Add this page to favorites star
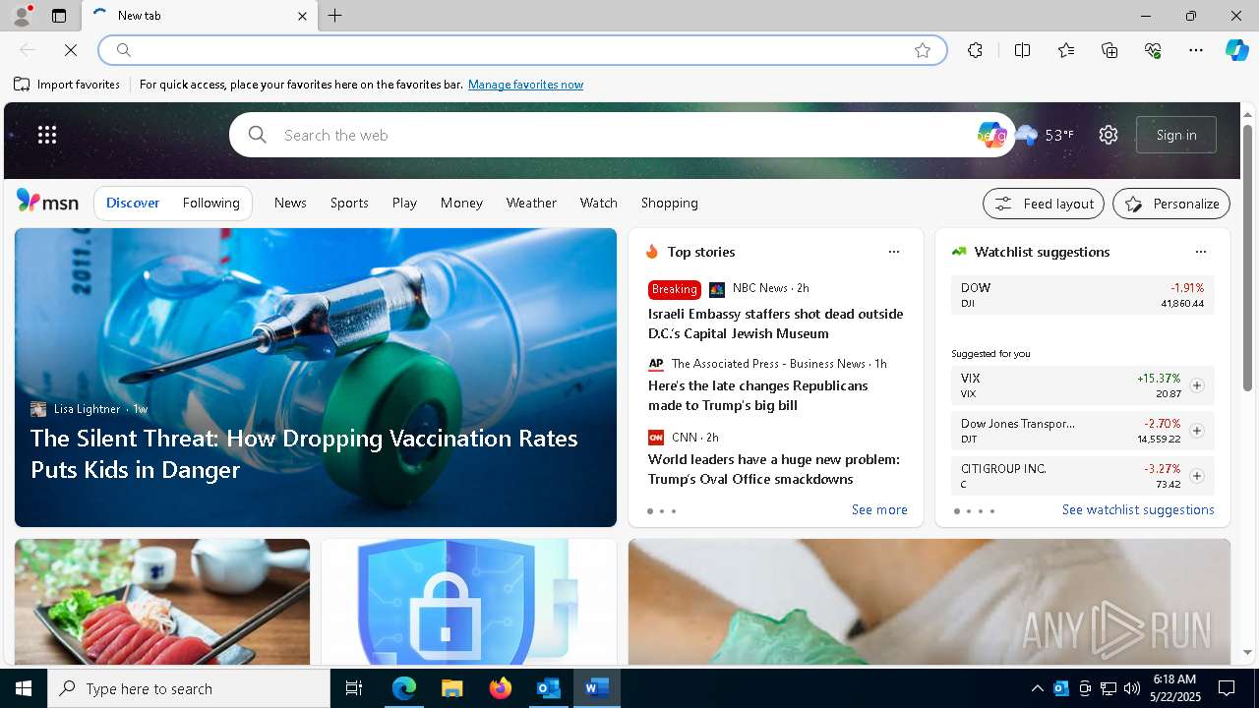1259x708 pixels. coord(923,50)
